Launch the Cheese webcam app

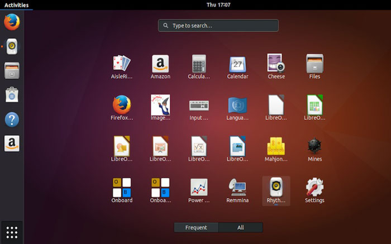(x=276, y=67)
